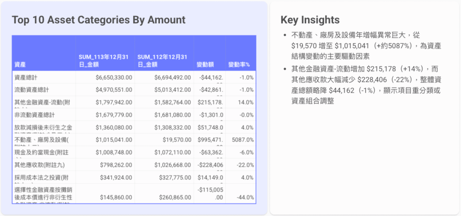The width and height of the screenshot is (461, 216).
Task: Click the $19,570.00 amount cell
Action: (176, 140)
